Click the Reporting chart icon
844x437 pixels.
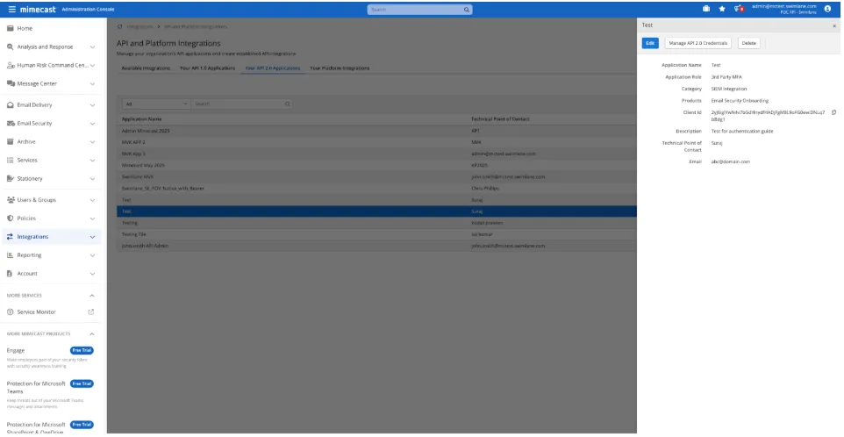pyautogui.click(x=11, y=255)
